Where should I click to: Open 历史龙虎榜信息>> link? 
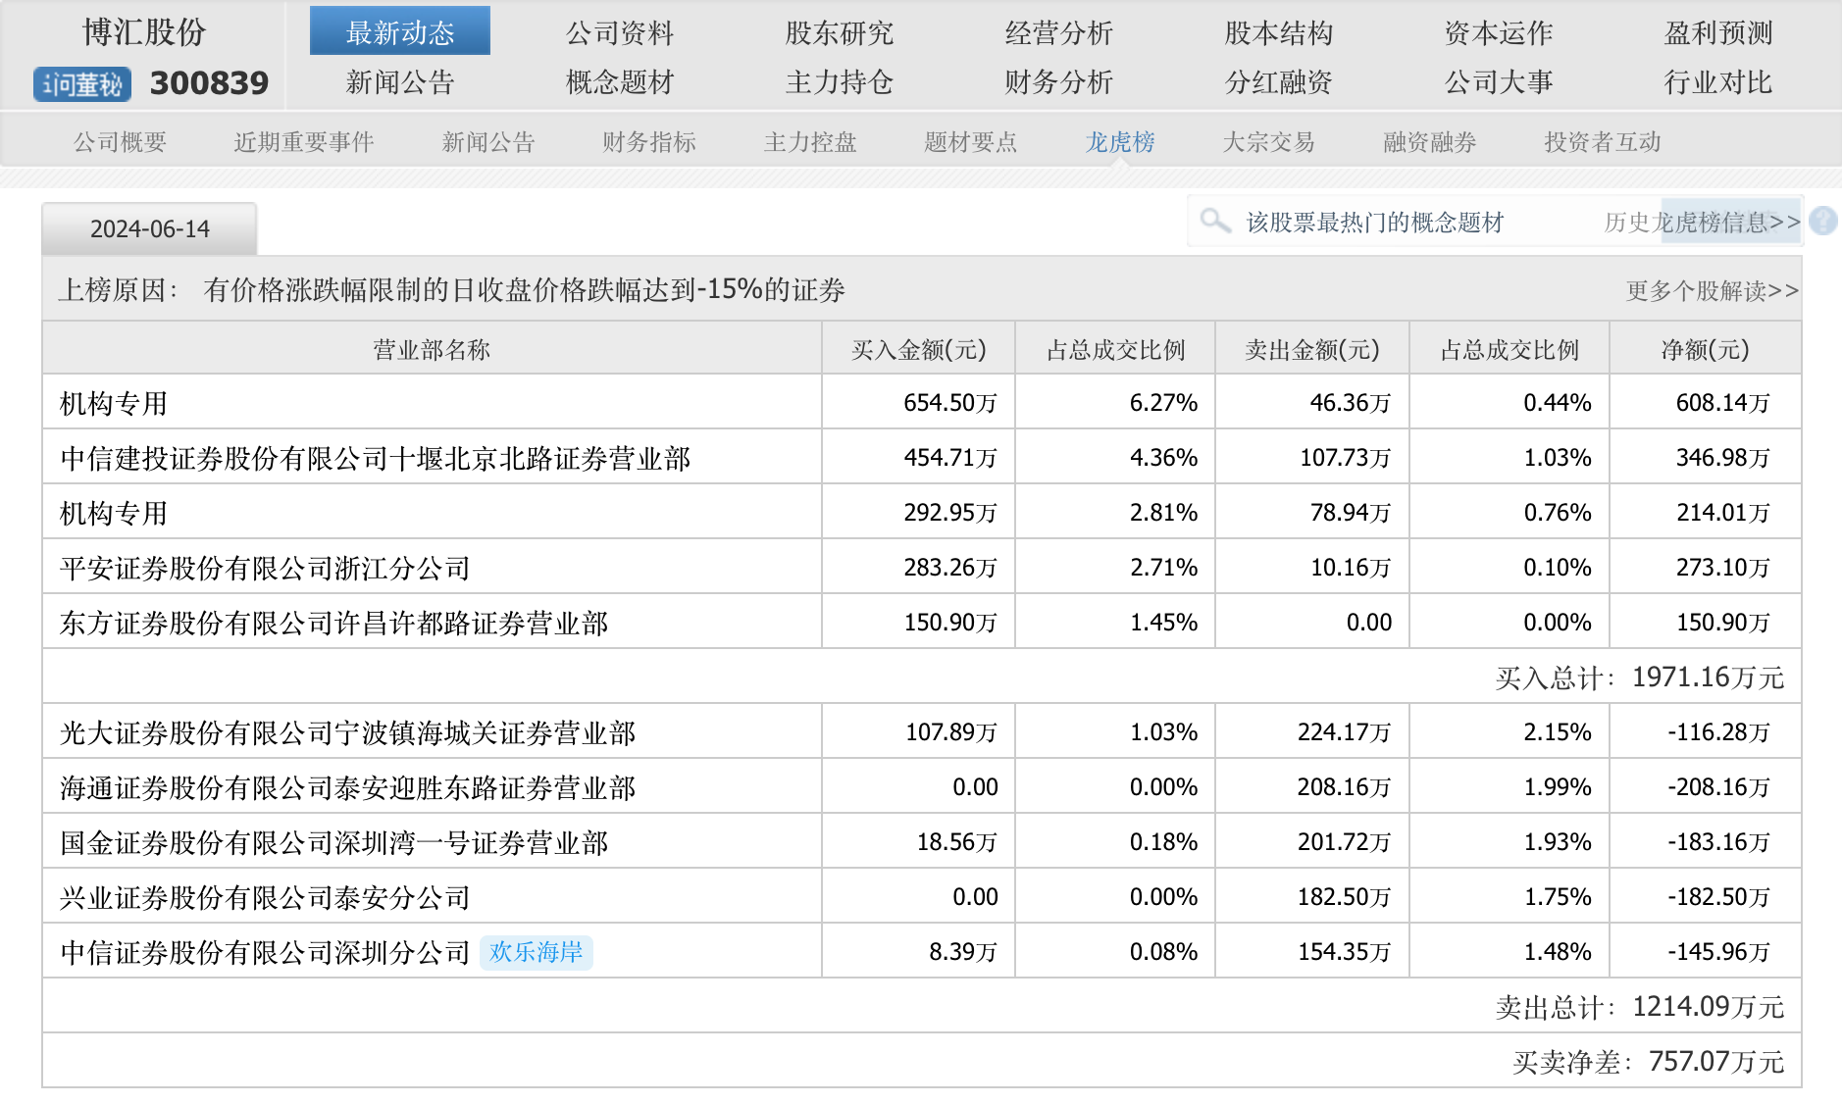click(1702, 223)
